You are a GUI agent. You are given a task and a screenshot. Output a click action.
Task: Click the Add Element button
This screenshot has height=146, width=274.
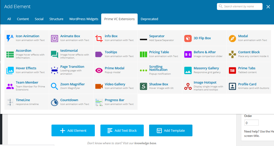point(73,130)
